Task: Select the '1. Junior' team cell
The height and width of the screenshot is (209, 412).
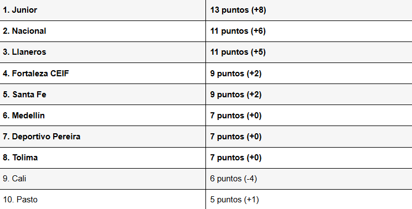Action: coord(103,10)
